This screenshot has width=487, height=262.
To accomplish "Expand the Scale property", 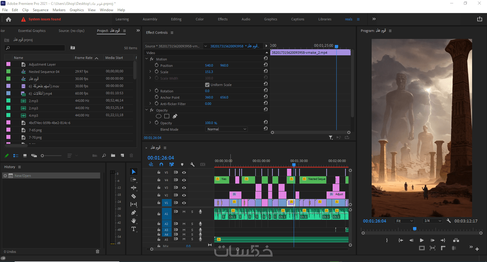I will coord(150,72).
